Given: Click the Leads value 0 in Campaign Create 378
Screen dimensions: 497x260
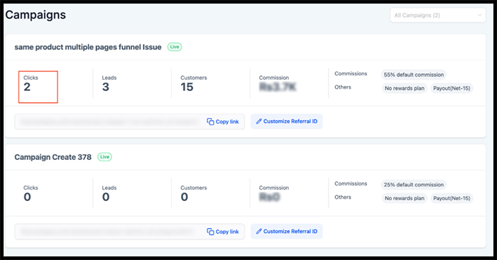Looking at the screenshot, I should 106,197.
